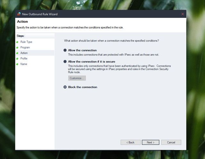The image size is (205, 159).
Task: Open the Name step text in sidebar
Action: tap(24, 64)
